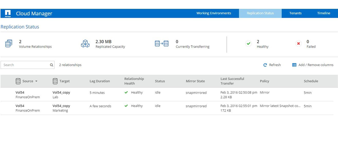338x148 pixels.
Task: Click the Schedule column header
Action: pyautogui.click(x=311, y=81)
